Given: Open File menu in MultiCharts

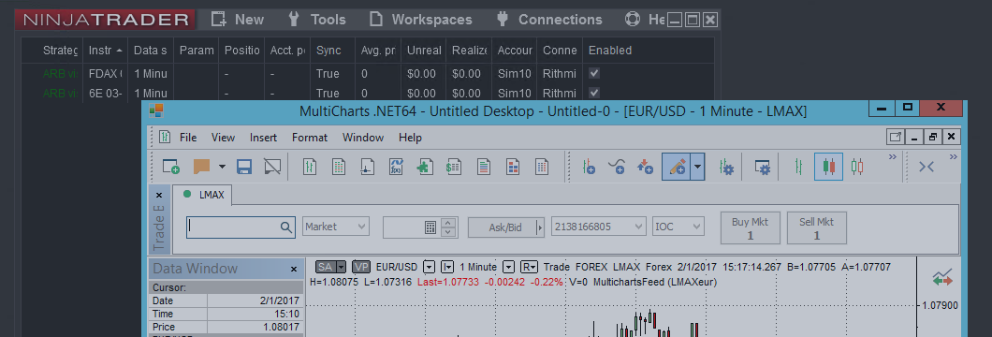Looking at the screenshot, I should (x=188, y=138).
